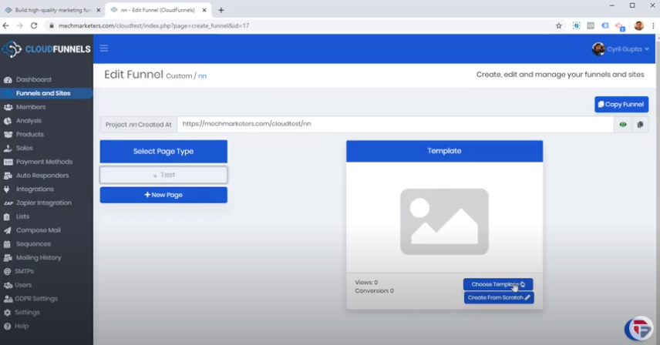The width and height of the screenshot is (660, 345).
Task: Reload the page with browser refresh icon
Action: [34, 25]
